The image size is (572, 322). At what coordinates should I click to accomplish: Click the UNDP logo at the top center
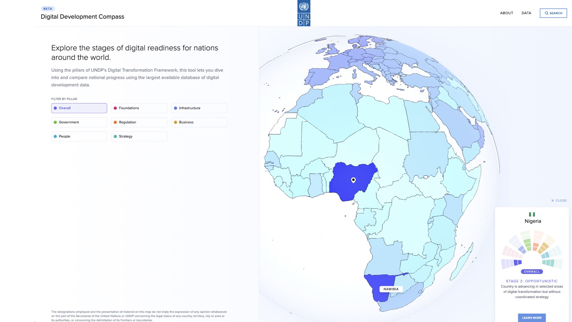[x=304, y=13]
